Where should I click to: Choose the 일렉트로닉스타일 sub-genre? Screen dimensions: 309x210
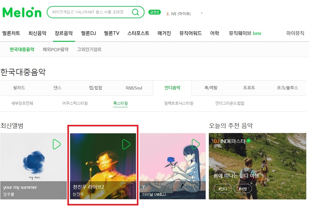[x=179, y=103]
